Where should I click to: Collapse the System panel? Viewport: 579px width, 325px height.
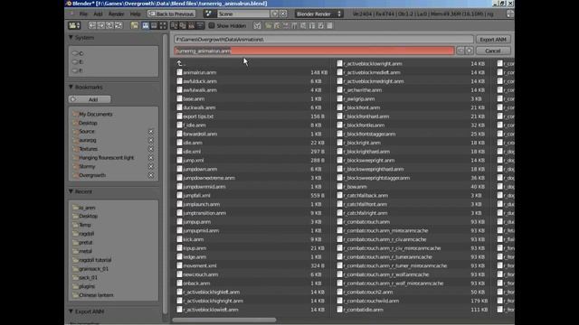tap(71, 38)
